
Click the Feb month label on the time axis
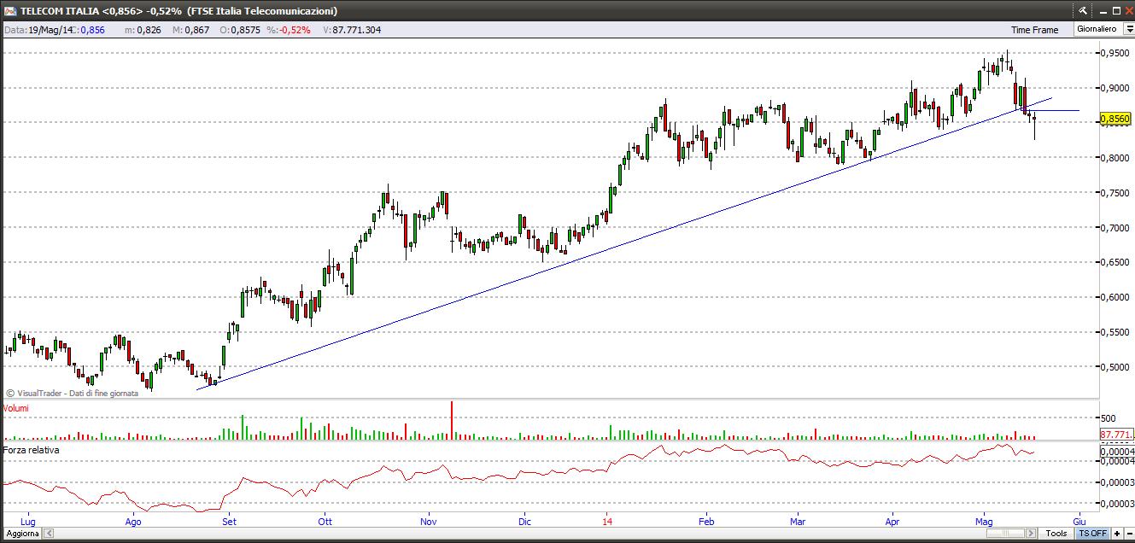pyautogui.click(x=706, y=521)
